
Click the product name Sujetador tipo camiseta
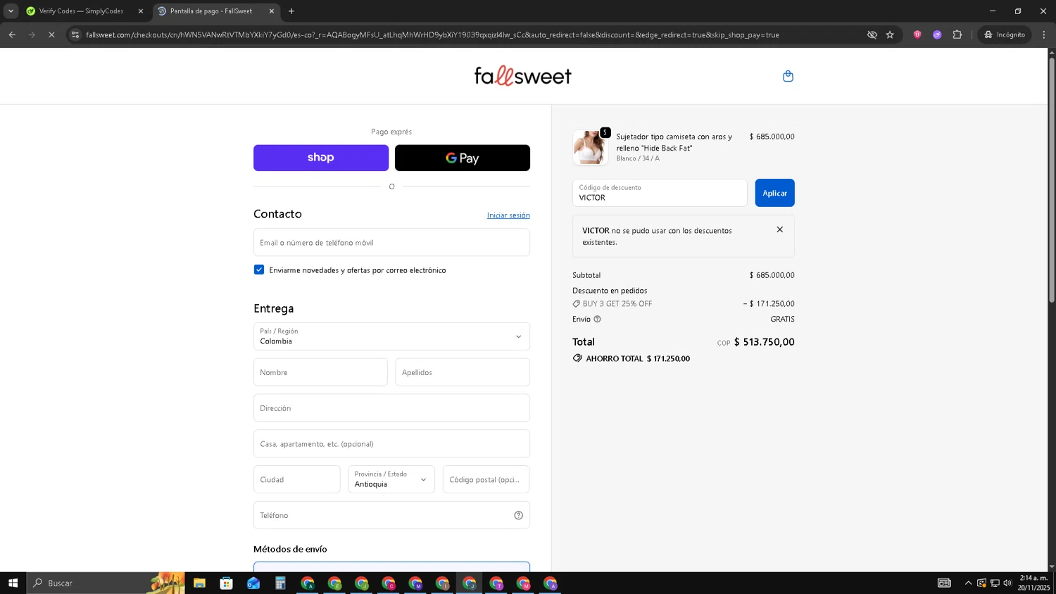coord(674,142)
